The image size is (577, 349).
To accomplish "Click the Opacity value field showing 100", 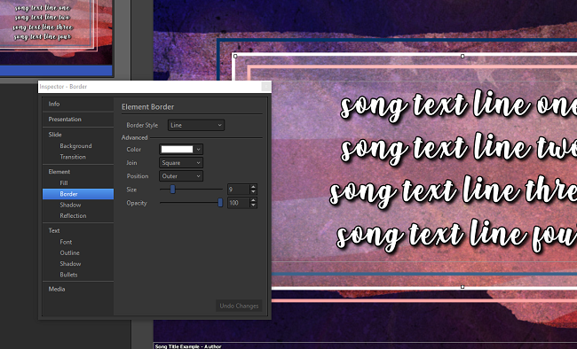I will point(238,203).
